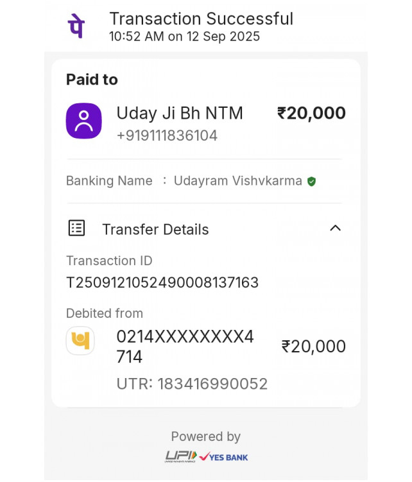Click the Transfer Details list icon
The height and width of the screenshot is (482, 412).
[77, 228]
